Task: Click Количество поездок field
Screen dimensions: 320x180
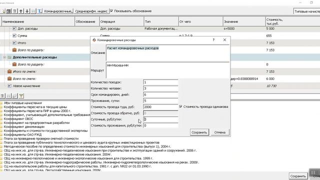Action: pos(160,82)
